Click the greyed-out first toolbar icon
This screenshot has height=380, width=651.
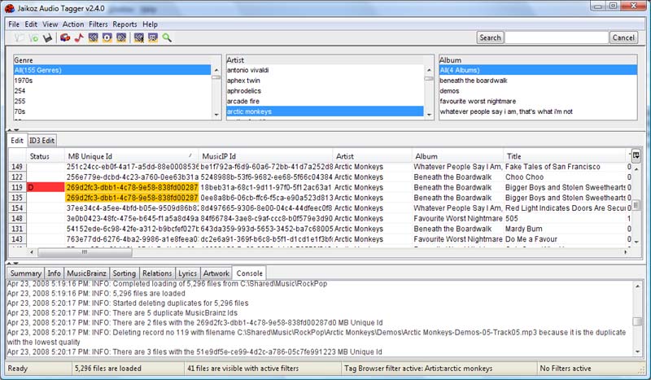click(19, 37)
